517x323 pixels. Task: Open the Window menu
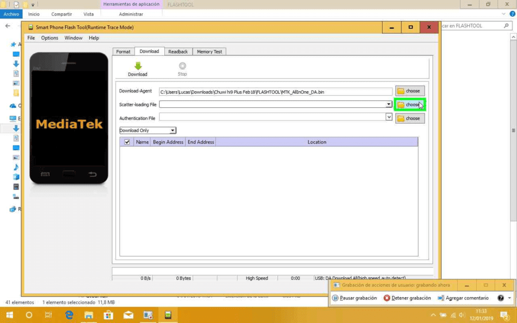pos(73,38)
